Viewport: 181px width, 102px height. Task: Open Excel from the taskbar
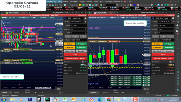pos(65,99)
